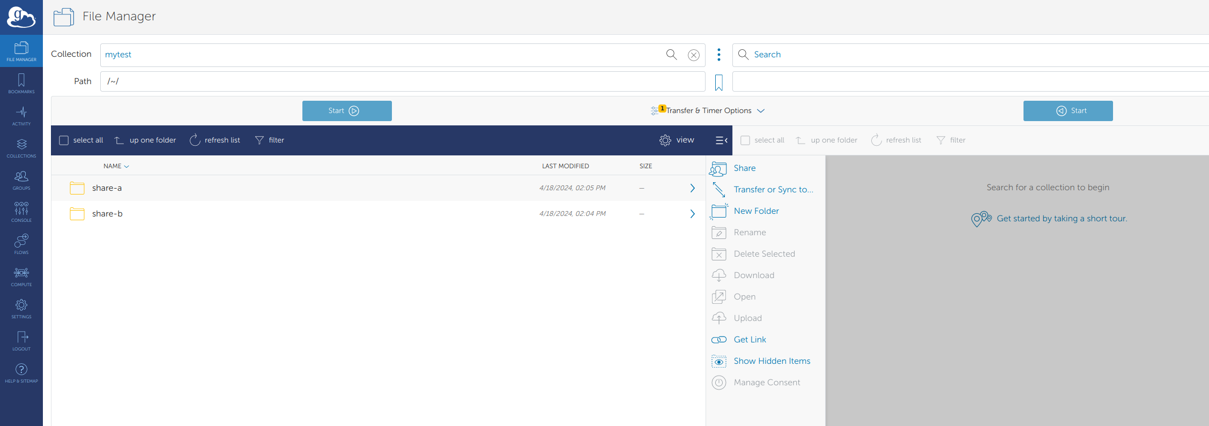Viewport: 1209px width, 426px height.
Task: Click the right collection Search field
Action: click(x=970, y=55)
